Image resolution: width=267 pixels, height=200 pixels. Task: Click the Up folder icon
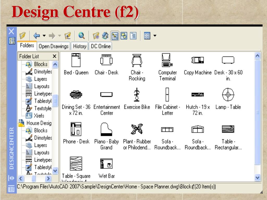pyautogui.click(x=68, y=35)
